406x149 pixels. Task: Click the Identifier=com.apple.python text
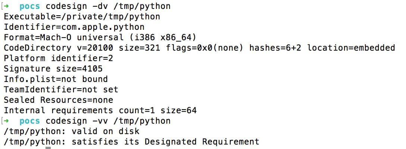click(x=74, y=27)
